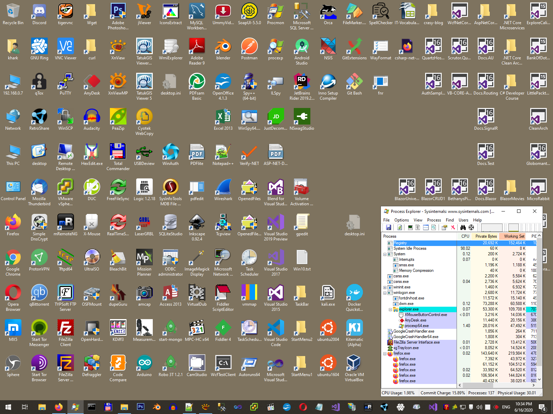This screenshot has width=553, height=414.
Task: Select the Git Bash desktop shortcut
Action: click(x=355, y=85)
